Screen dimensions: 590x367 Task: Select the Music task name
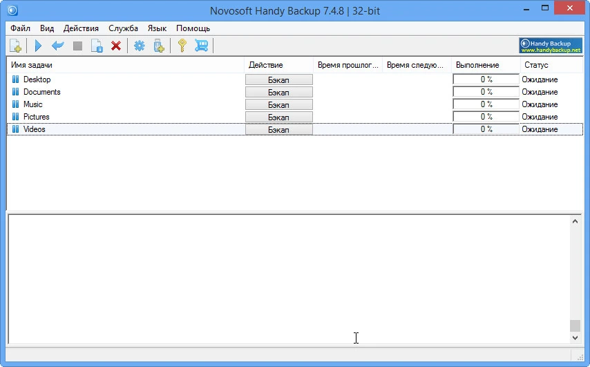(x=32, y=104)
